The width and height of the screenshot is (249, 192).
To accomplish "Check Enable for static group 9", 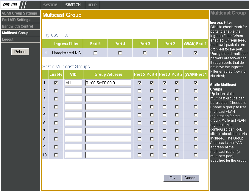I will point(56,147).
